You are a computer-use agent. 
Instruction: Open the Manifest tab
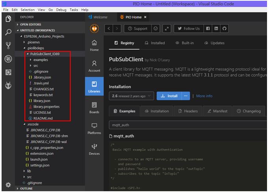click(217, 111)
